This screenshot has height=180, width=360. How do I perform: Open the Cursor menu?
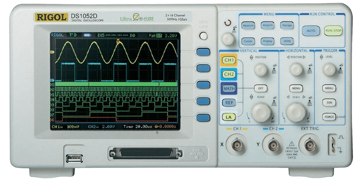click(x=248, y=41)
